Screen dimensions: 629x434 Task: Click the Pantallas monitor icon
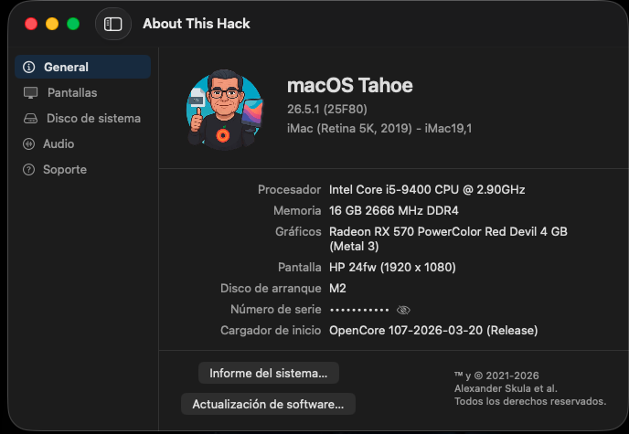pos(30,92)
